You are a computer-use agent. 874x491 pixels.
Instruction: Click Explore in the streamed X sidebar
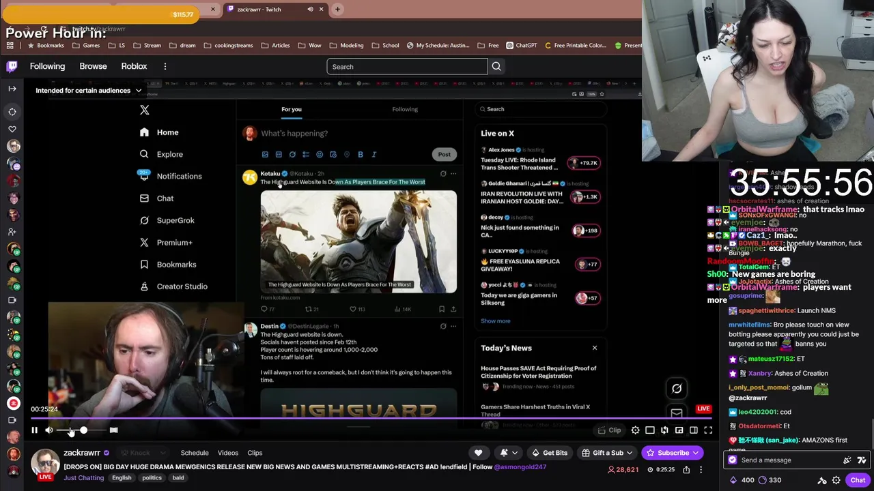[161, 154]
